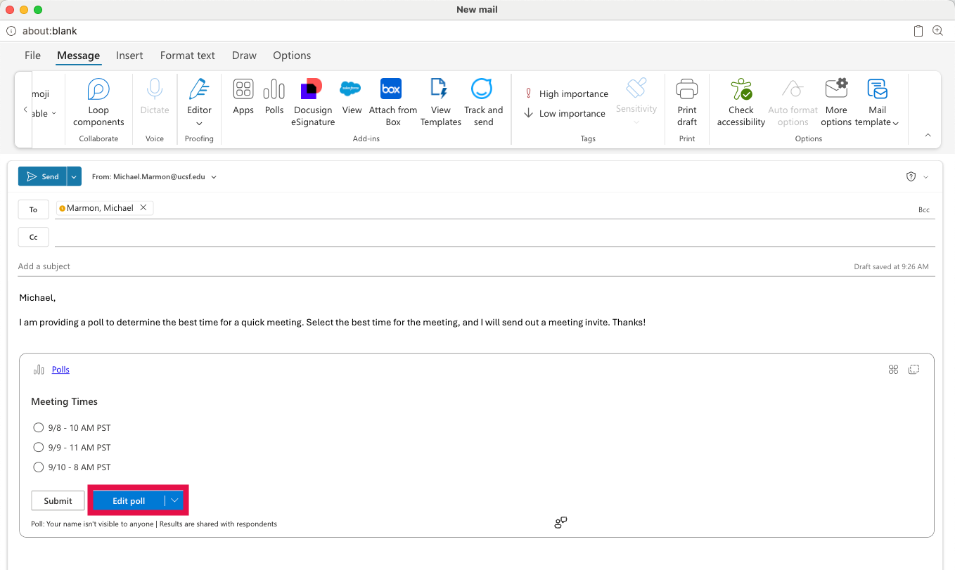Open the Apps add-ins gallery

tap(243, 97)
